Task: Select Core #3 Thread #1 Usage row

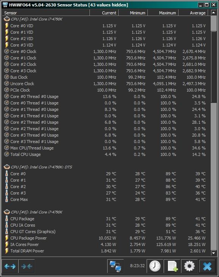Action: click(x=106, y=142)
